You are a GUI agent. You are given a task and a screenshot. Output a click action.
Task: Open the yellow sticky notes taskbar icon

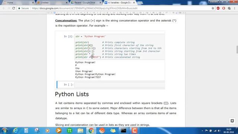(x=113, y=131)
